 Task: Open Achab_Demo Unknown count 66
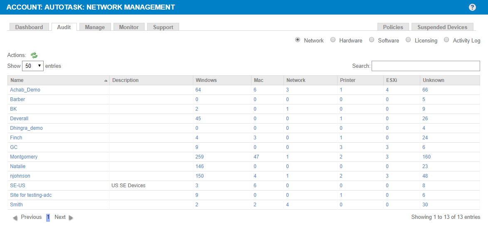point(426,90)
